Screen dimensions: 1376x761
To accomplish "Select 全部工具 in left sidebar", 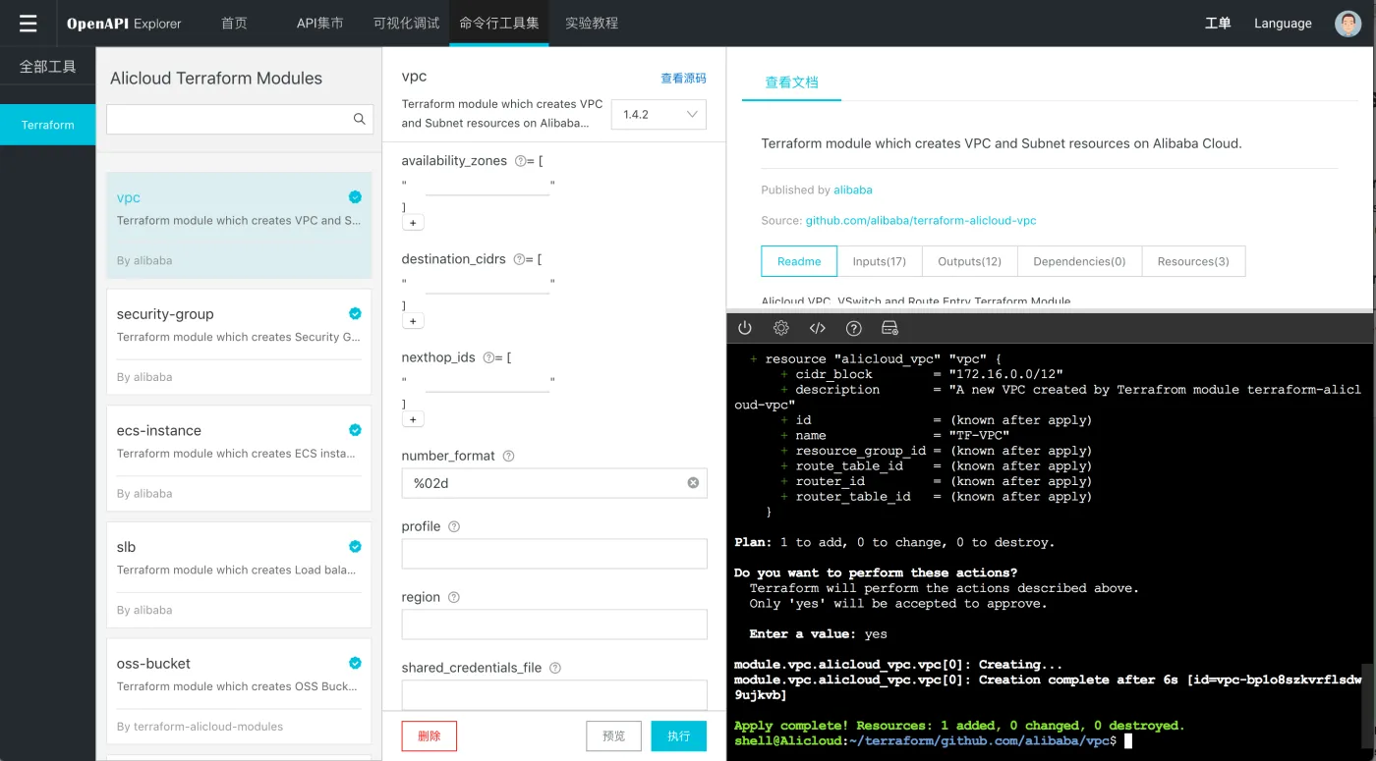I will click(x=47, y=67).
